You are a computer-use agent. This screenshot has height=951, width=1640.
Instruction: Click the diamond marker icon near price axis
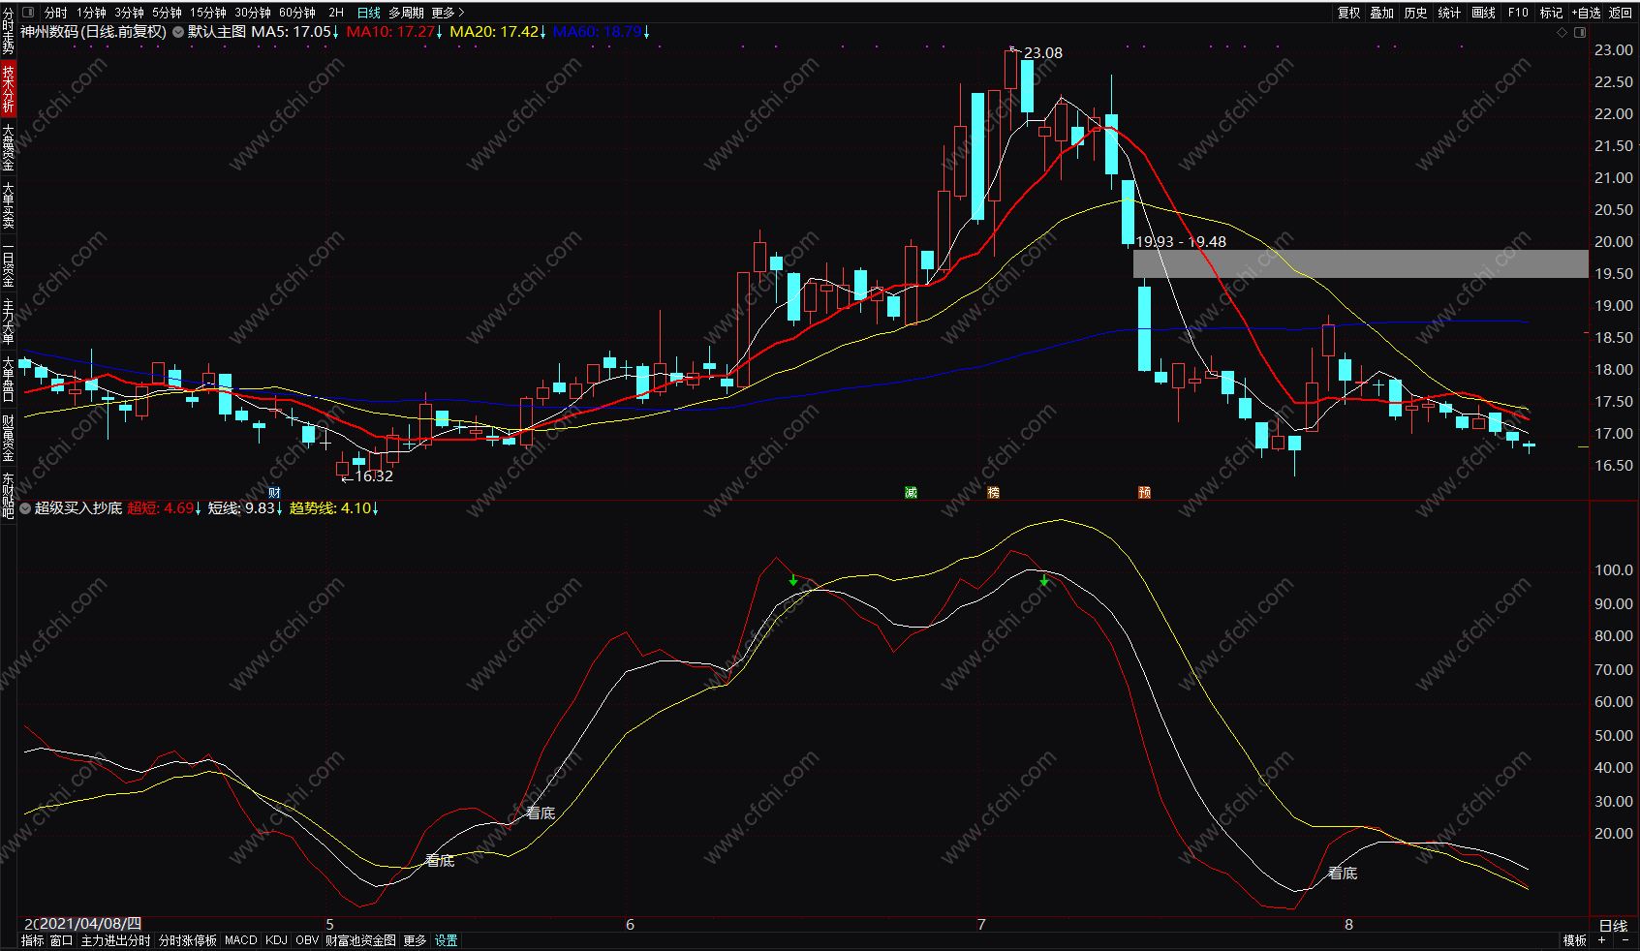point(1562,32)
